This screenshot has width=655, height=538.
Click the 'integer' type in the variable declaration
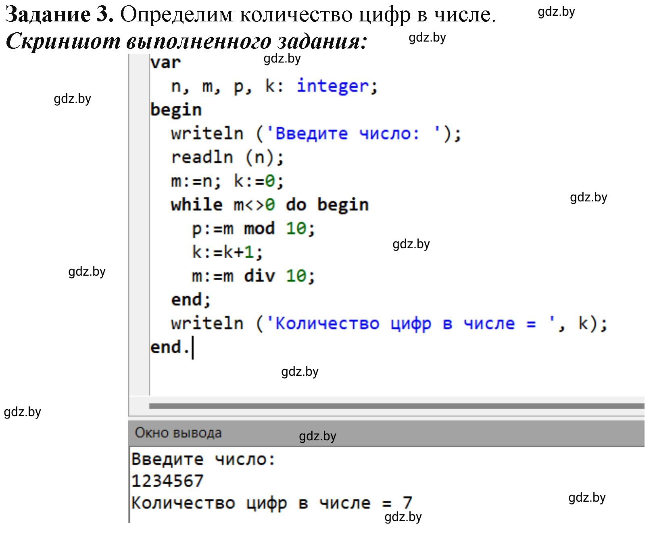pyautogui.click(x=332, y=86)
